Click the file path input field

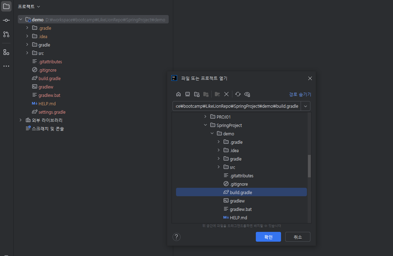(x=237, y=106)
